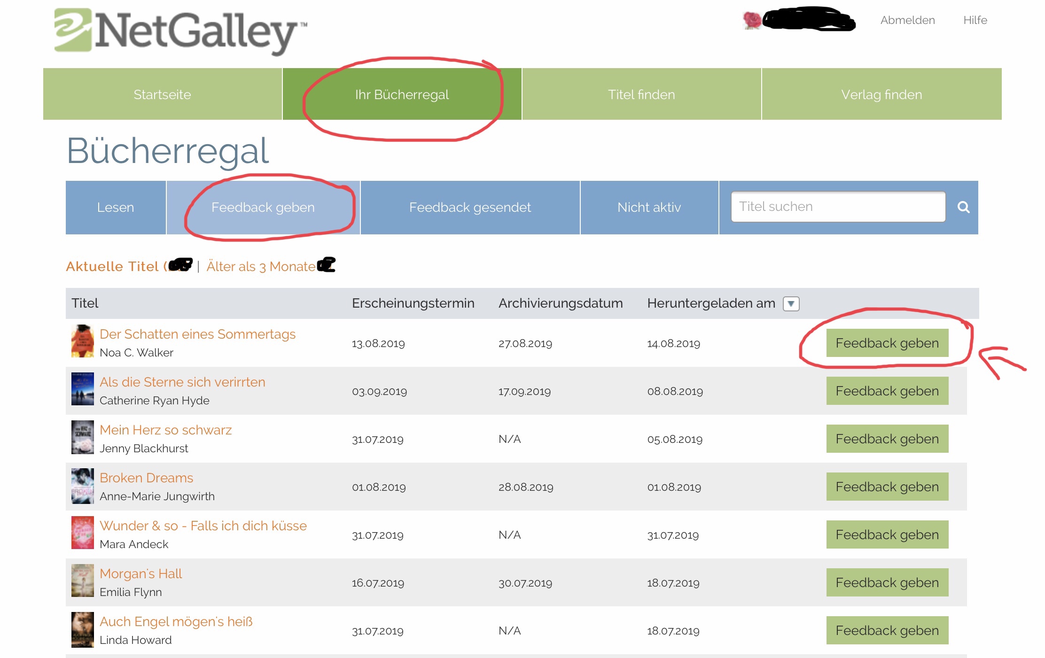Select author name Emilia Flynn
The width and height of the screenshot is (1045, 658).
pos(131,592)
